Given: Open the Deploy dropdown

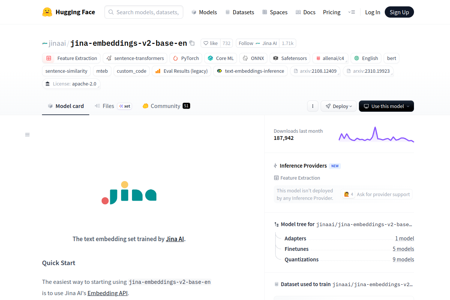Looking at the screenshot, I should point(338,106).
